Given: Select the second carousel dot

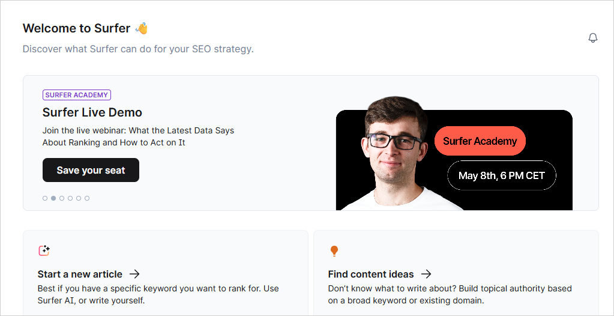Looking at the screenshot, I should tap(53, 198).
